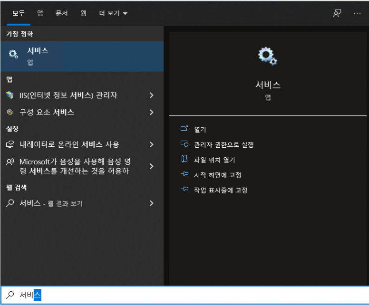369x305 pixels.
Task: Click the pin icon for 시작 화면에 고정
Action: click(x=184, y=174)
